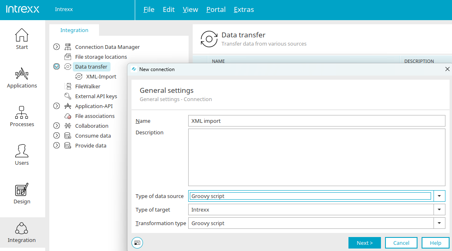Open the Extras menu

tap(244, 9)
